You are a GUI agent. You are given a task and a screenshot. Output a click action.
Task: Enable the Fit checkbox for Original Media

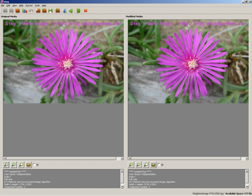pyautogui.click(x=34, y=165)
